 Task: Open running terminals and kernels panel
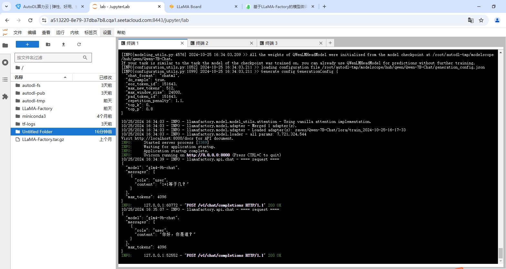[5, 62]
